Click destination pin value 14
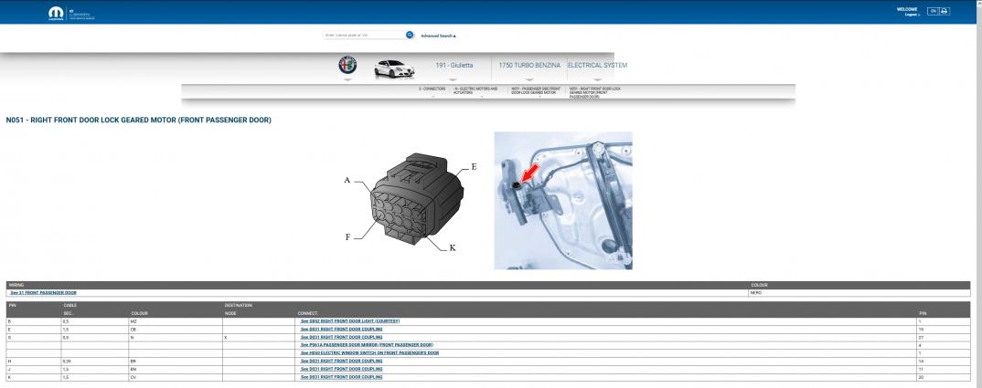 click(922, 362)
